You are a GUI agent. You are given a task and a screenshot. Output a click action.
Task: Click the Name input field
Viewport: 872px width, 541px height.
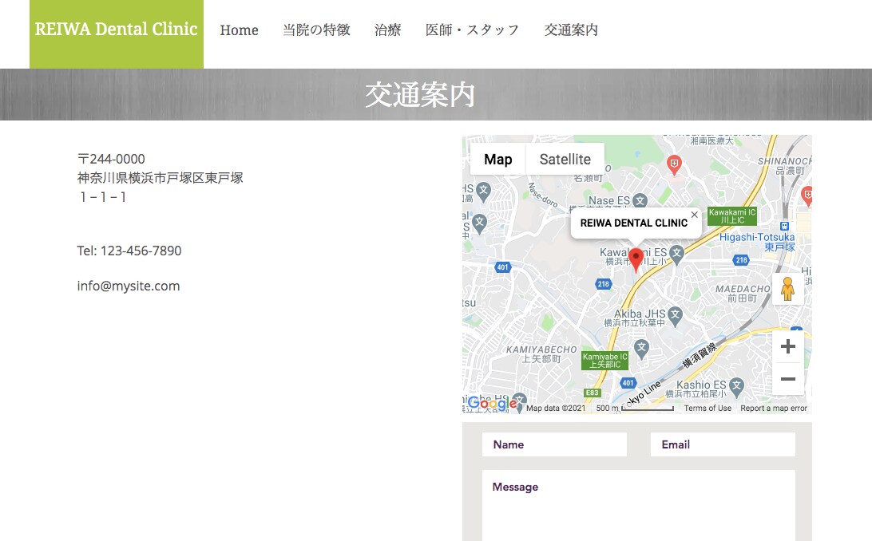[554, 444]
